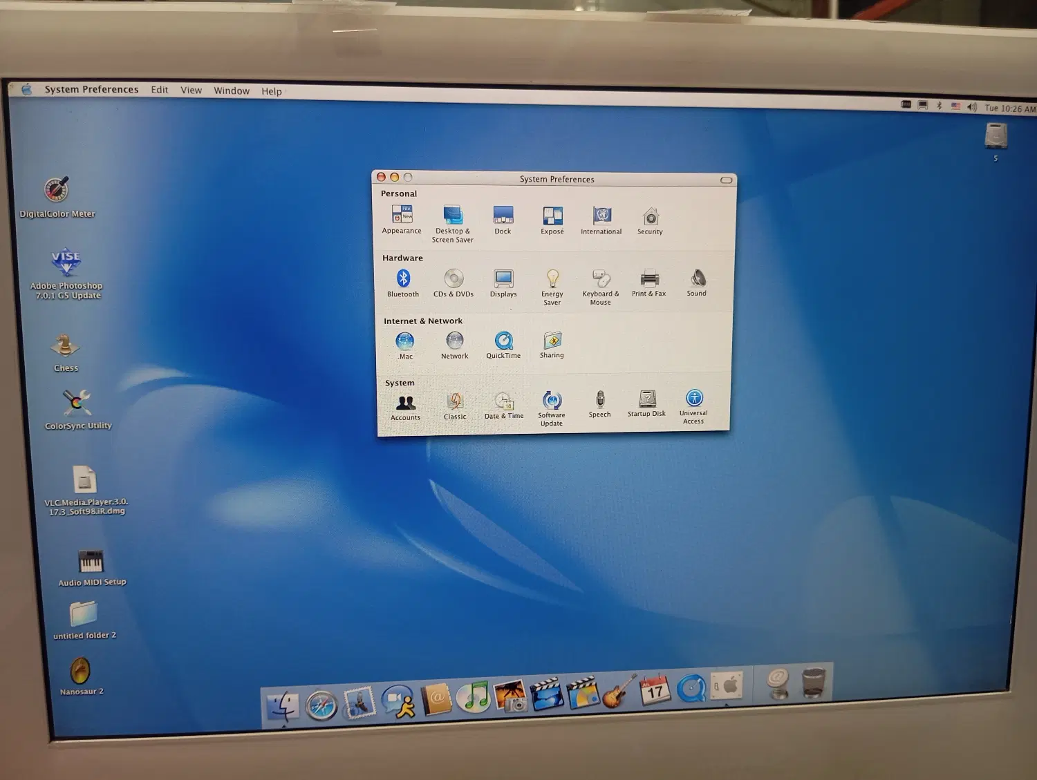Screen dimensions: 1037x780
Task: Launch Address Book from the Dock
Action: (437, 698)
